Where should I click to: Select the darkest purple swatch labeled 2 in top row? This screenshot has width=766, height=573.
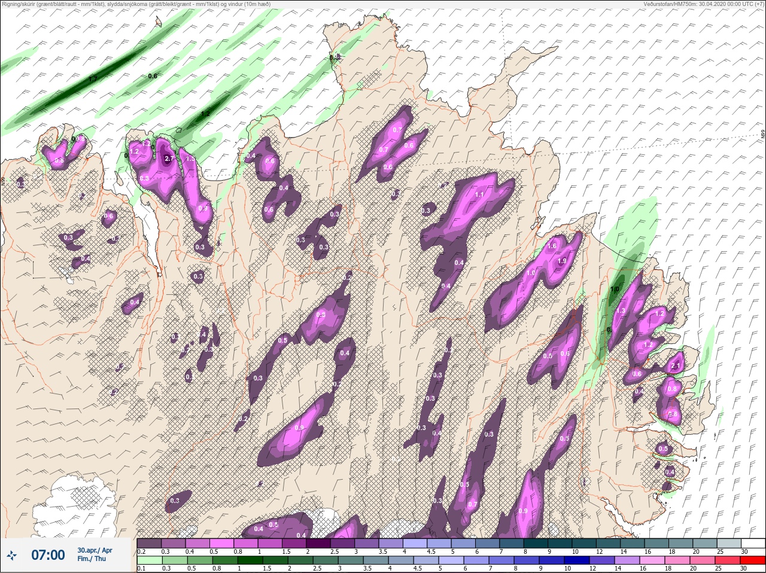[x=320, y=543]
